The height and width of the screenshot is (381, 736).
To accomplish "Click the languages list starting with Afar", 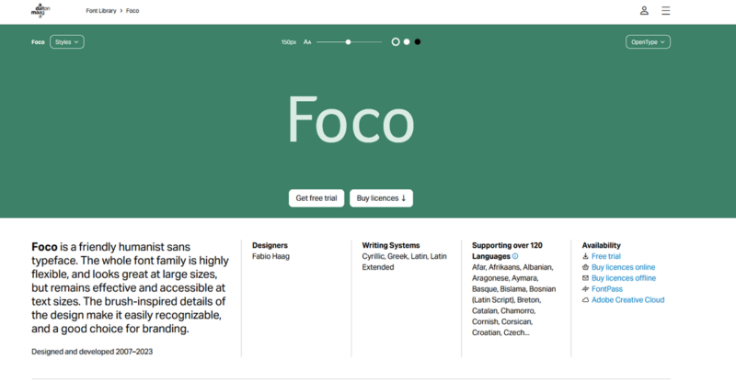I will tap(513, 300).
